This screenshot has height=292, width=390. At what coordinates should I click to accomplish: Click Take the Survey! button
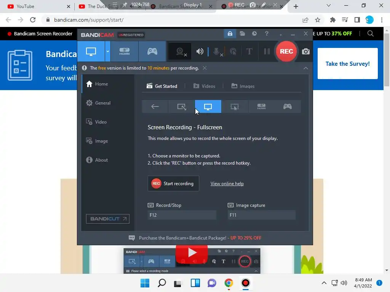tap(347, 63)
